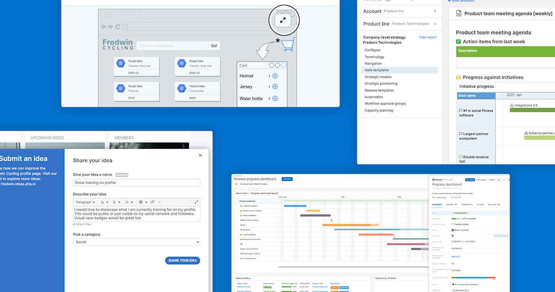The width and height of the screenshot is (555, 292).
Task: Open the Paragraph style dropdown in the editor
Action: point(85,202)
